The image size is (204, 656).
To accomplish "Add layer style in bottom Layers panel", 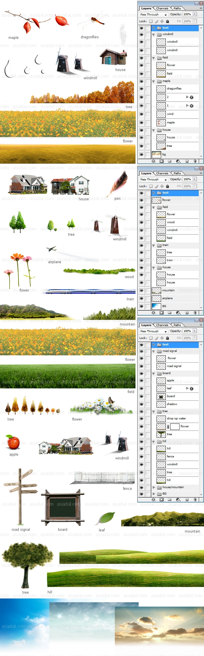I will tap(154, 500).
